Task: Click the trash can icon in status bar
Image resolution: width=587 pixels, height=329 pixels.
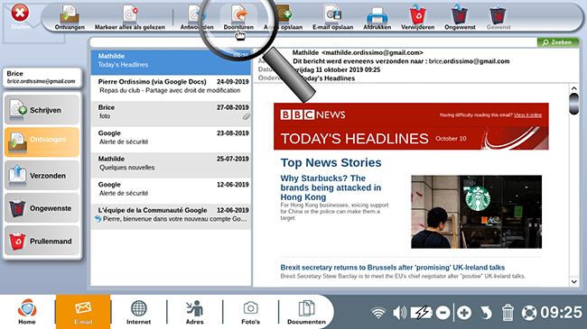Action: tap(508, 313)
